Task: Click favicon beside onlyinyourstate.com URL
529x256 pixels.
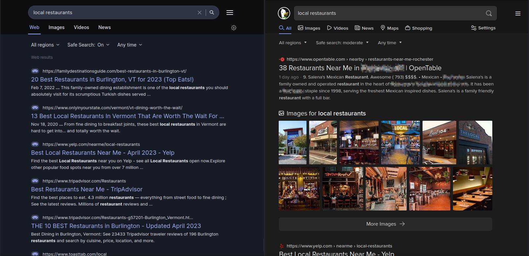Action: (x=35, y=108)
